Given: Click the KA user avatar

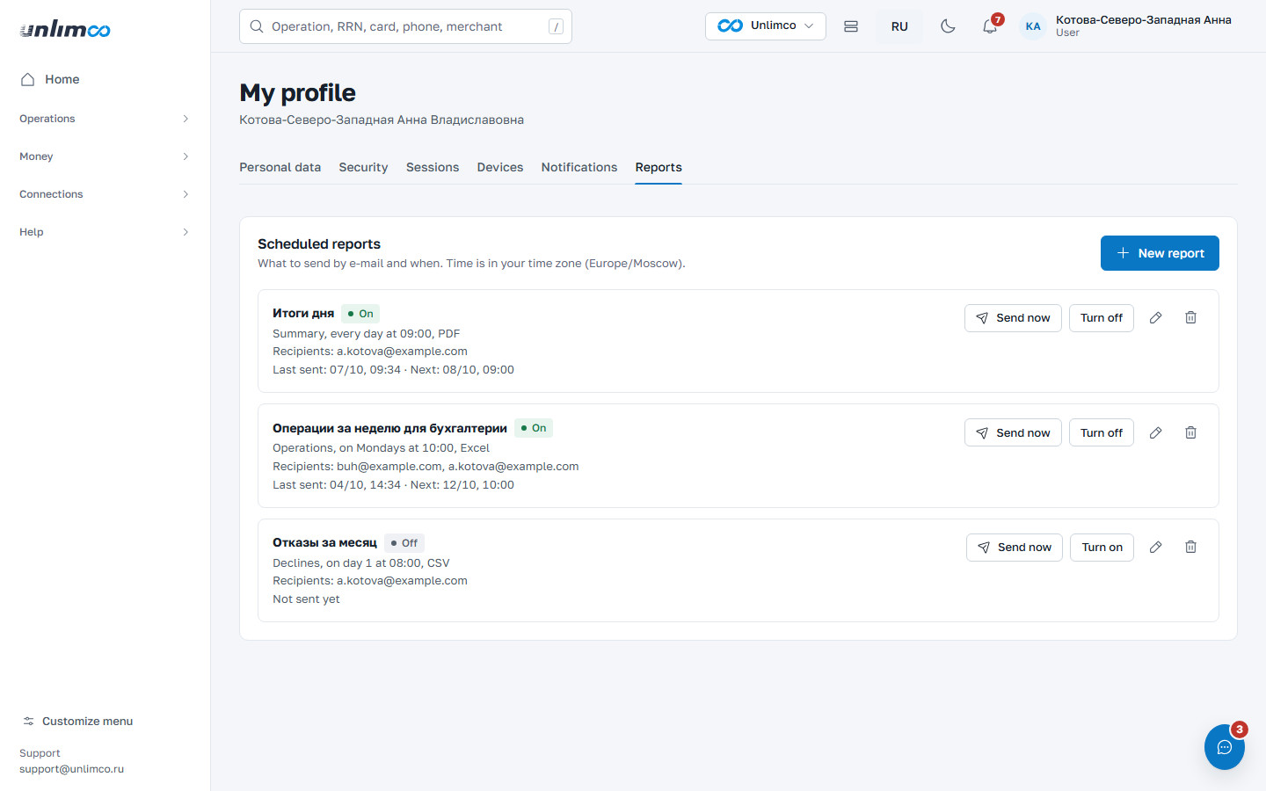Looking at the screenshot, I should point(1033,26).
